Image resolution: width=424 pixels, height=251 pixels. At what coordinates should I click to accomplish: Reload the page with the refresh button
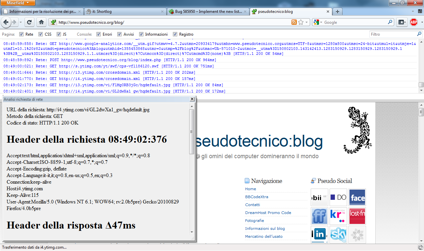point(29,22)
